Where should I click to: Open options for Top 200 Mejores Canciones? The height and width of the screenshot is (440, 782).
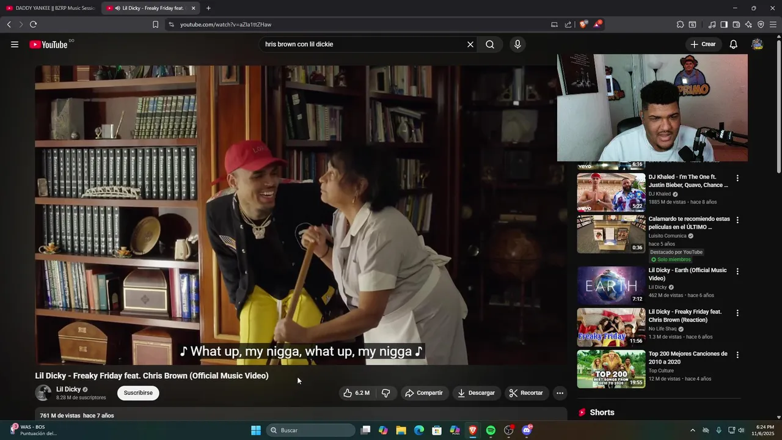pyautogui.click(x=737, y=354)
